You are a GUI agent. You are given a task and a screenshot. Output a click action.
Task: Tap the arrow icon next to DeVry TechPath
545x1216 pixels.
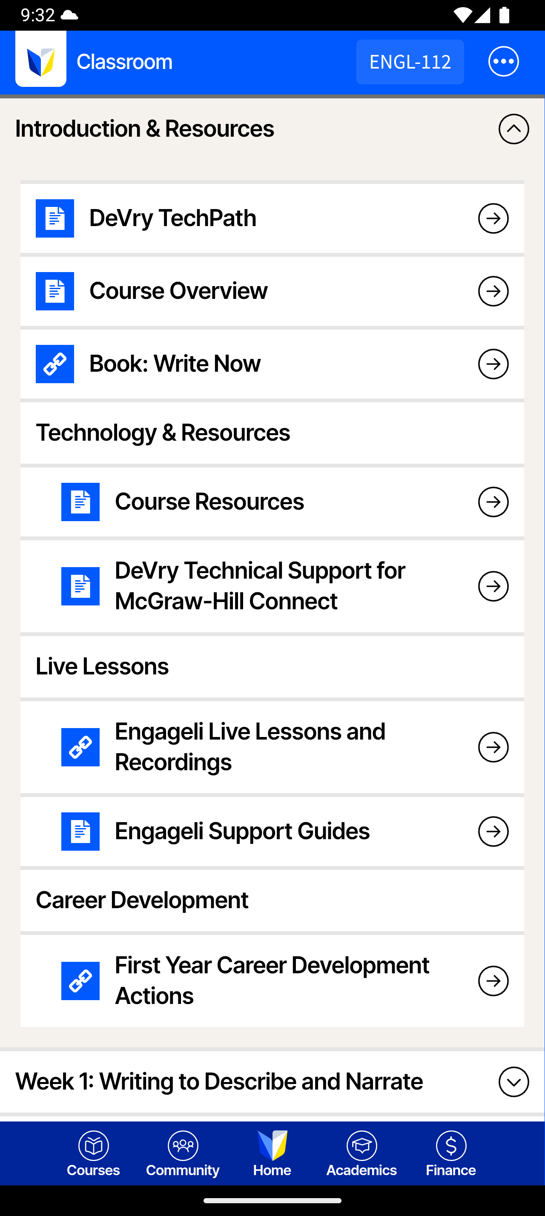(493, 218)
